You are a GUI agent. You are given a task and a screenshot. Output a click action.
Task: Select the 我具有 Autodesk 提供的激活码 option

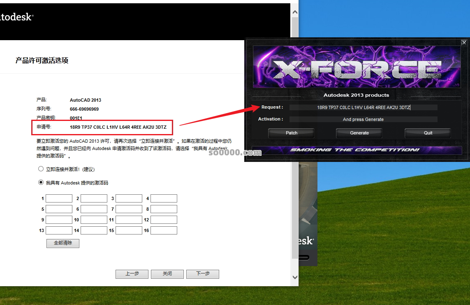[41, 182]
